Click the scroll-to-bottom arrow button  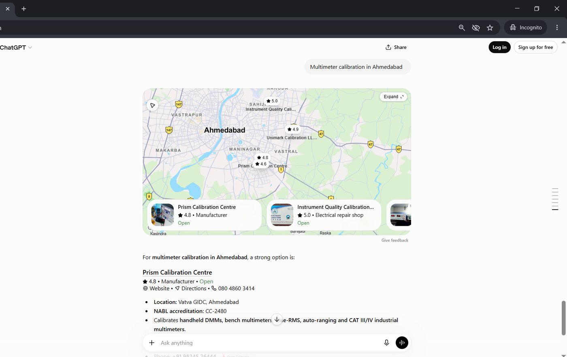point(277,319)
